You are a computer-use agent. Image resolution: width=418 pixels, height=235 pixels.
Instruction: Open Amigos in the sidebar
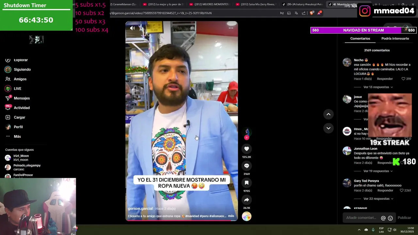(x=20, y=79)
